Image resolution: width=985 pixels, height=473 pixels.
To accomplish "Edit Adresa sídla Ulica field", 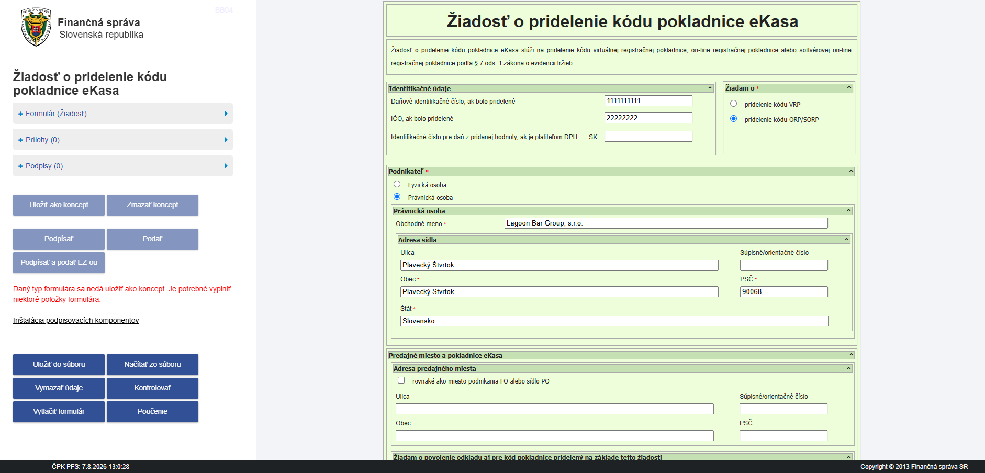I will [x=559, y=265].
